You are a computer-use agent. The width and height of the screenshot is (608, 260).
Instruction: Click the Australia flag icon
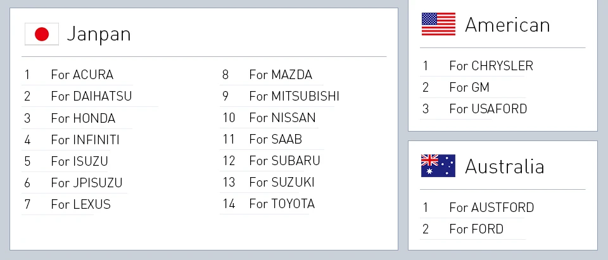point(438,166)
